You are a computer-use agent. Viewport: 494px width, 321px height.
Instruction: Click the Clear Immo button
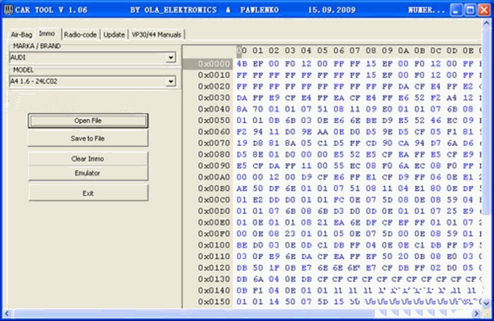(88, 159)
